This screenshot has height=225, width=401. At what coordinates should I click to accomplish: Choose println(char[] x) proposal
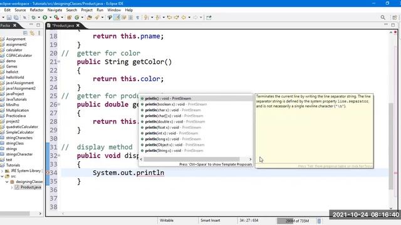174,116
